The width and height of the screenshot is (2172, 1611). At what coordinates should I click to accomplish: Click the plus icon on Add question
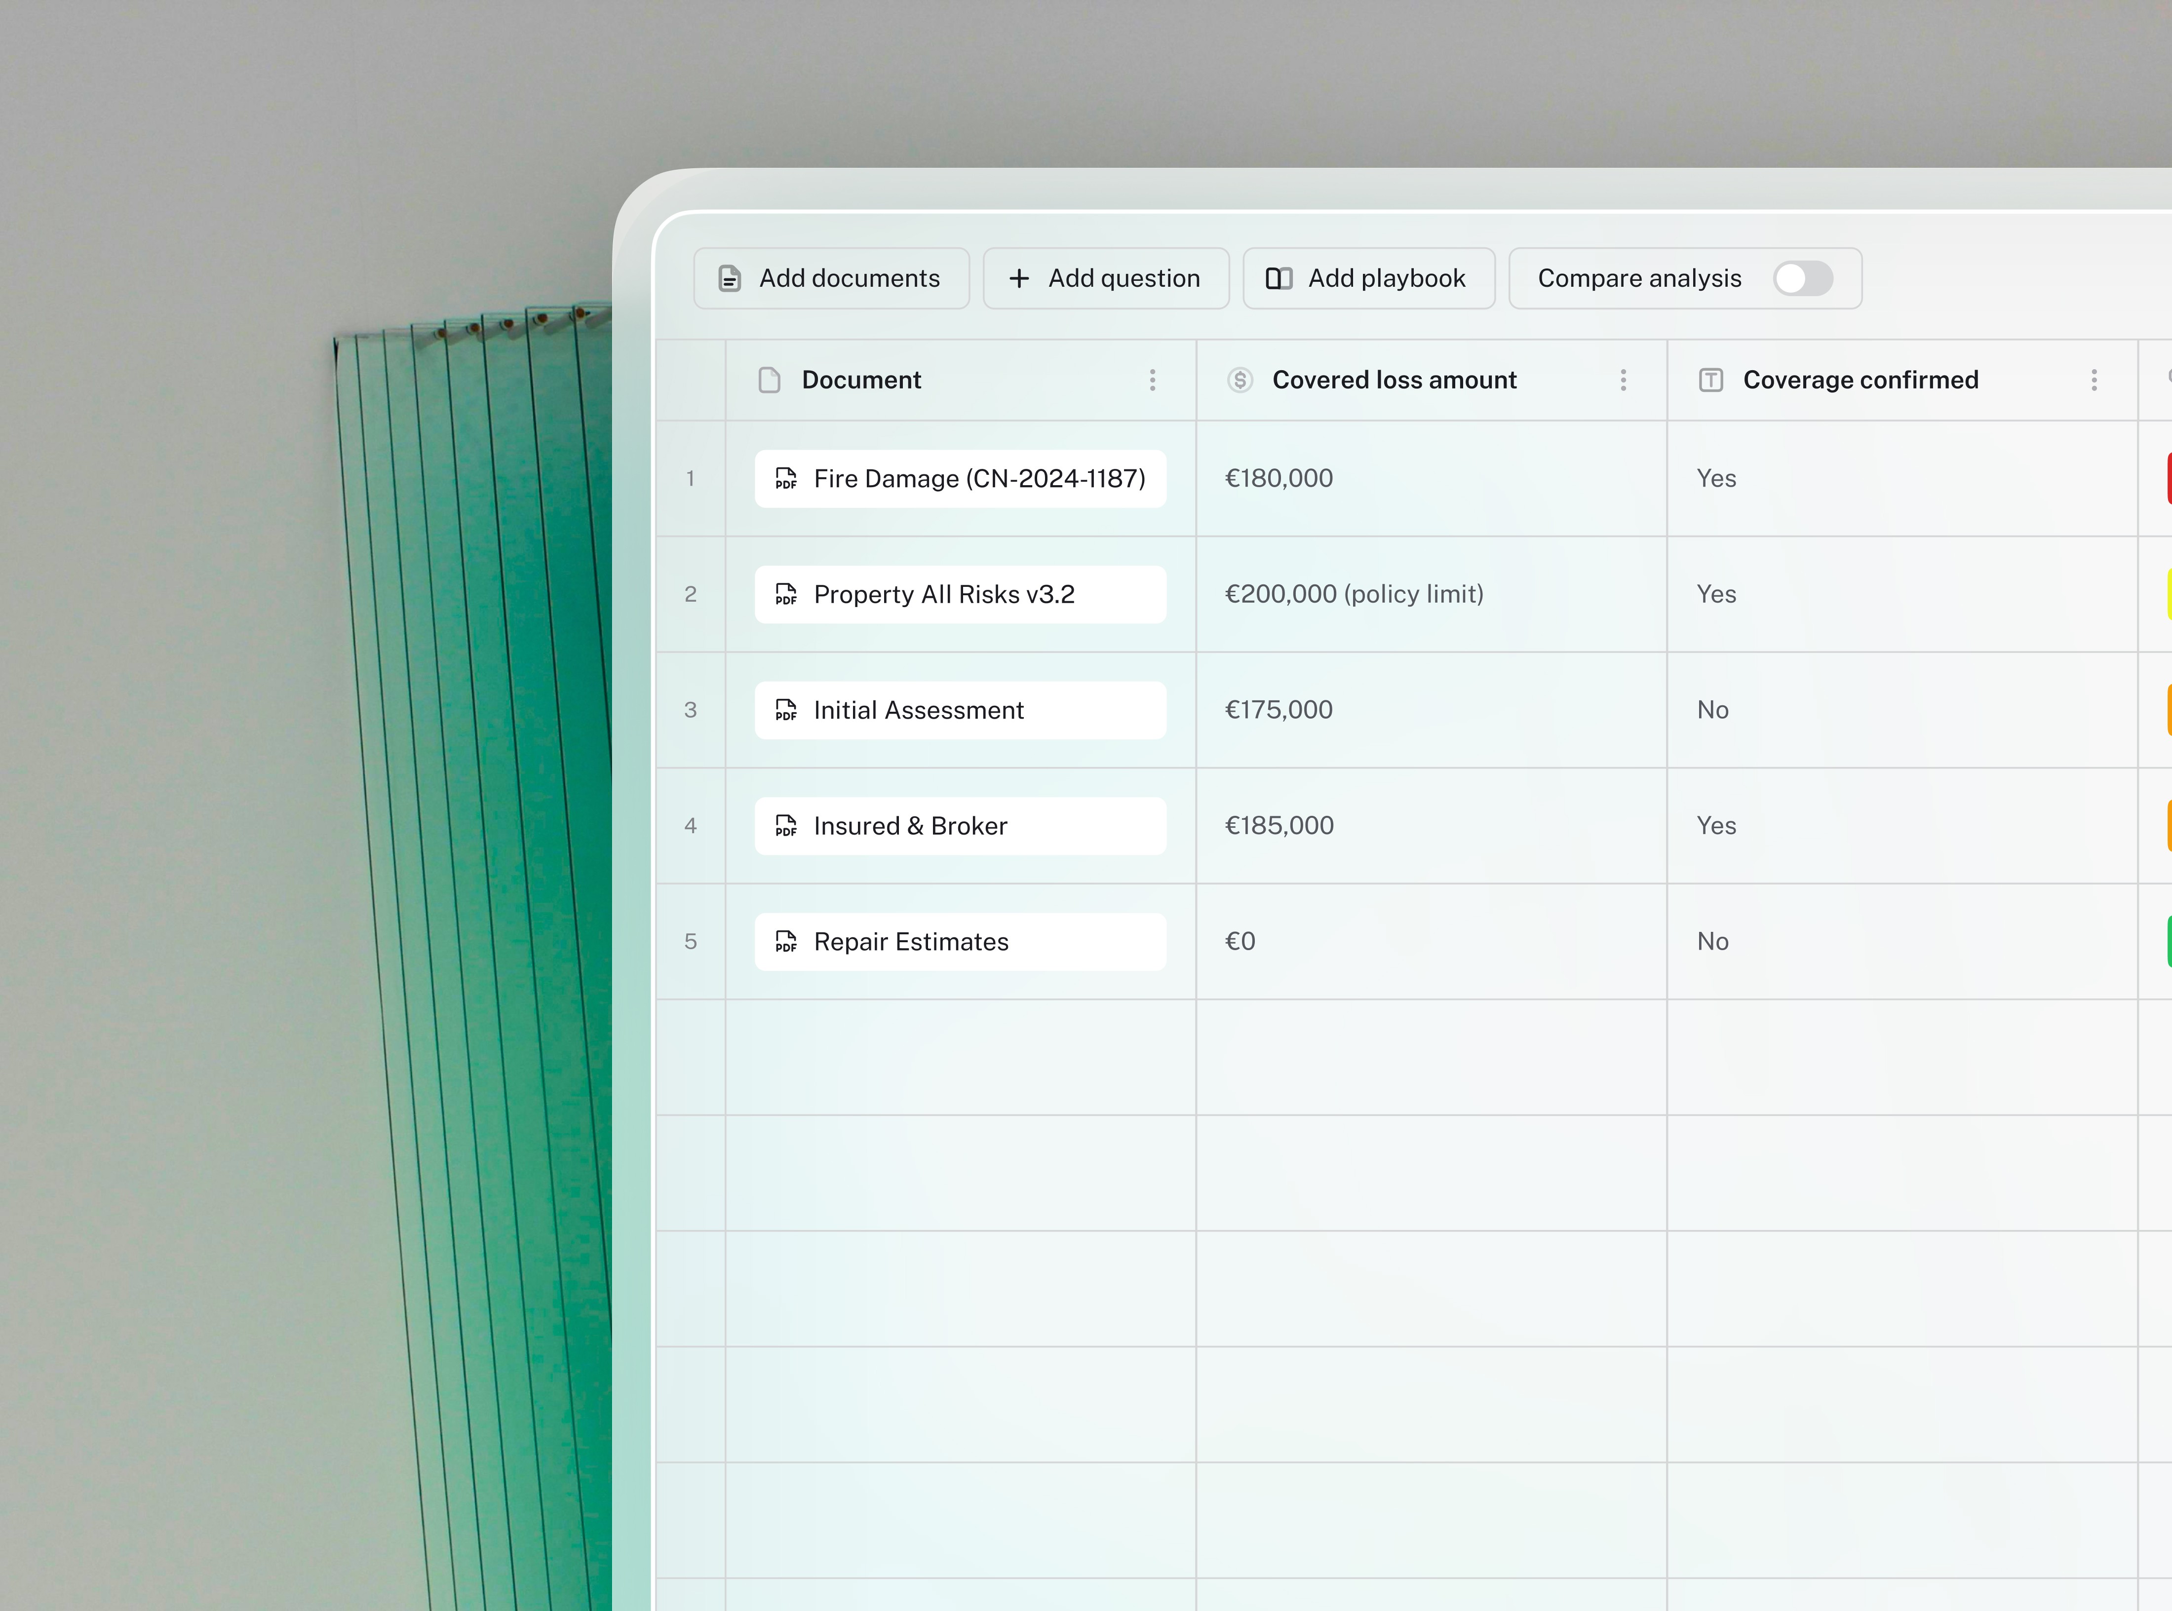pyautogui.click(x=1019, y=279)
